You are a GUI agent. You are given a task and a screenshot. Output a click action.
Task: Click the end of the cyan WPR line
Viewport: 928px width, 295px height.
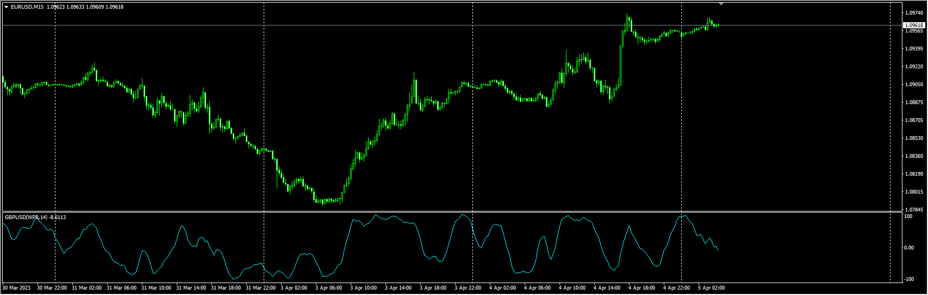[718, 250]
